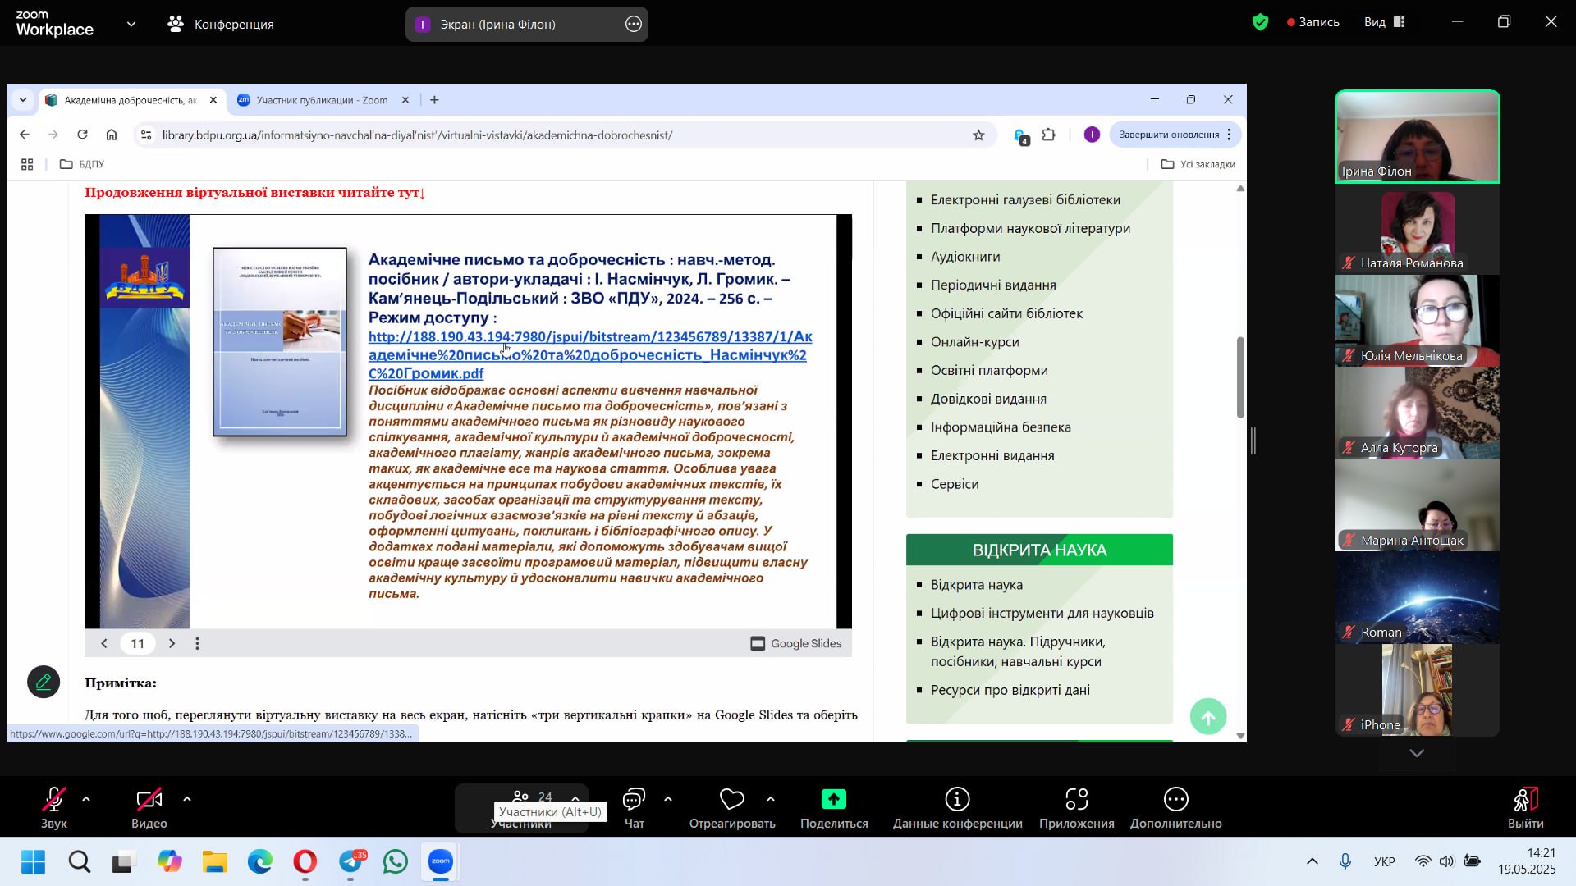
Task: Expand video options arrow beside Видео
Action: pyautogui.click(x=187, y=799)
